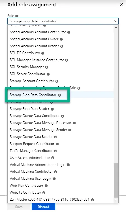Click info icon beside Storage Blob Data Reader

(52, 109)
